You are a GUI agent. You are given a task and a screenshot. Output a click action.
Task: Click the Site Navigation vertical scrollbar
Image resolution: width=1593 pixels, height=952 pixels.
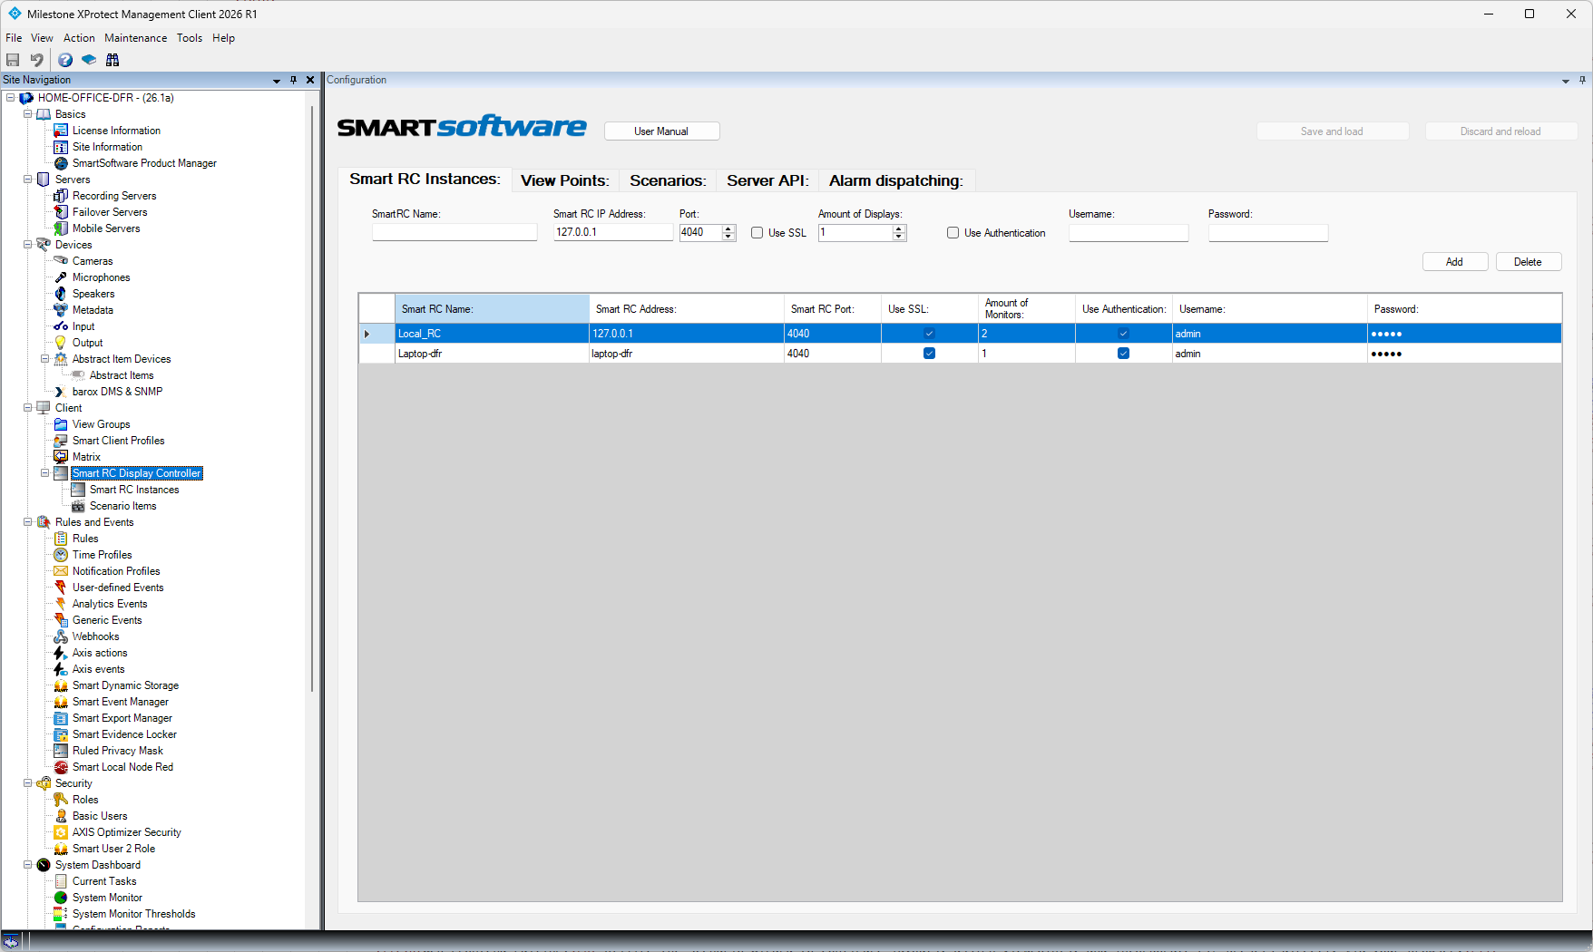(x=313, y=399)
